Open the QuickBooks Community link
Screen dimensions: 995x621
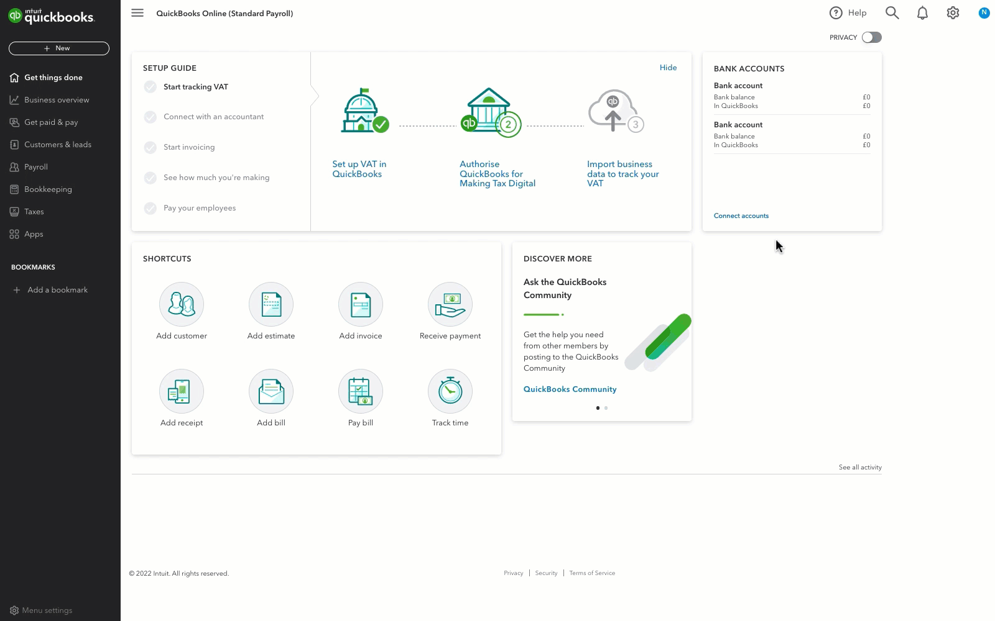(570, 389)
